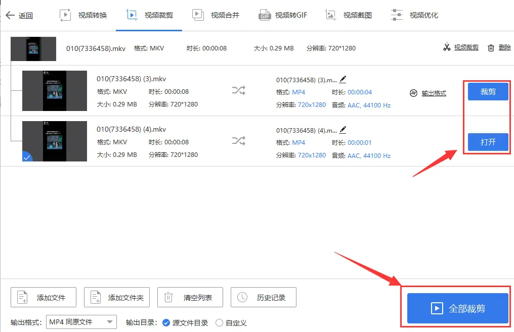This screenshot has width=514, height=332.
Task: Click the 添加文件夹 button
Action: pyautogui.click(x=117, y=297)
